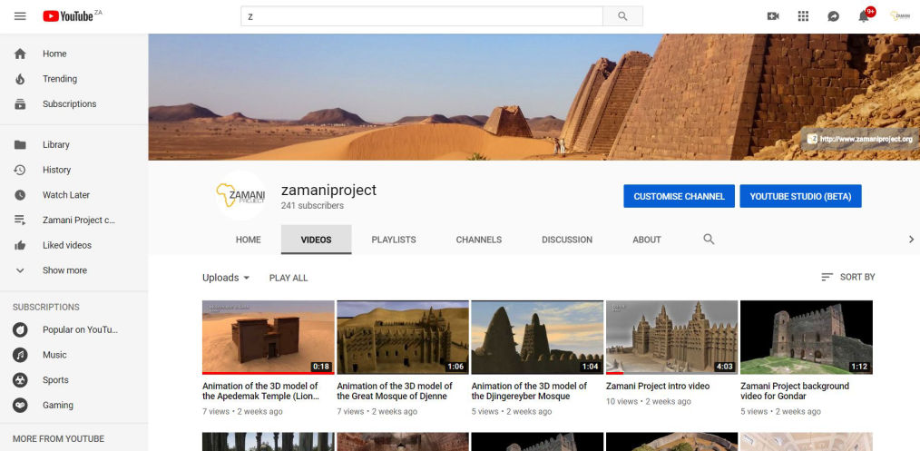Click the Library folder icon
This screenshot has height=451, width=920.
[x=20, y=145]
